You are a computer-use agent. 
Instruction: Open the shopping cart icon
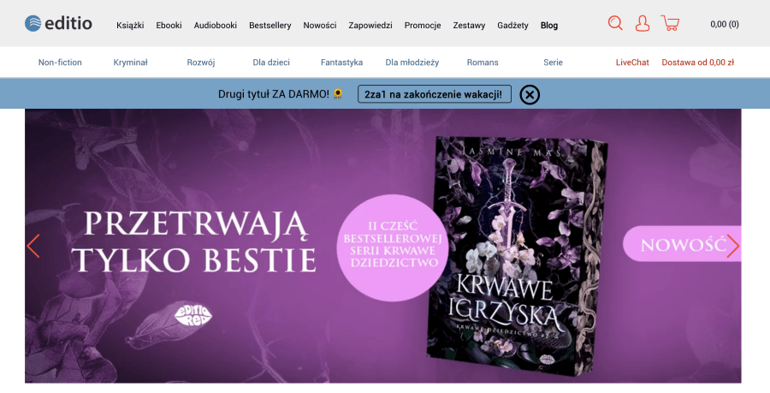(670, 23)
